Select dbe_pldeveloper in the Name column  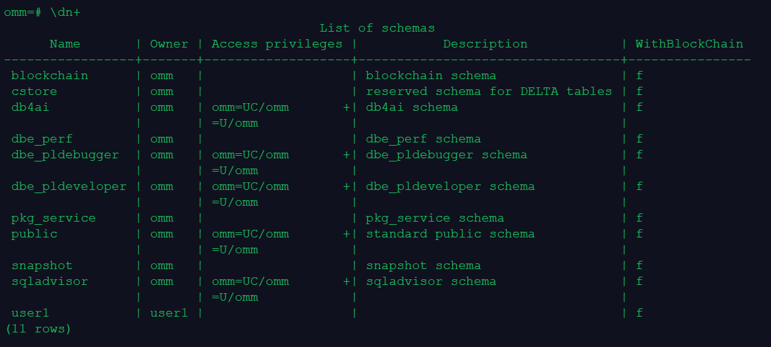coord(68,186)
